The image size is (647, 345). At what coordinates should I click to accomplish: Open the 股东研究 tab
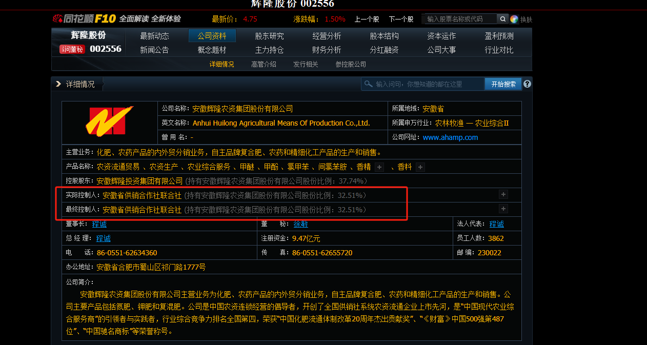269,36
